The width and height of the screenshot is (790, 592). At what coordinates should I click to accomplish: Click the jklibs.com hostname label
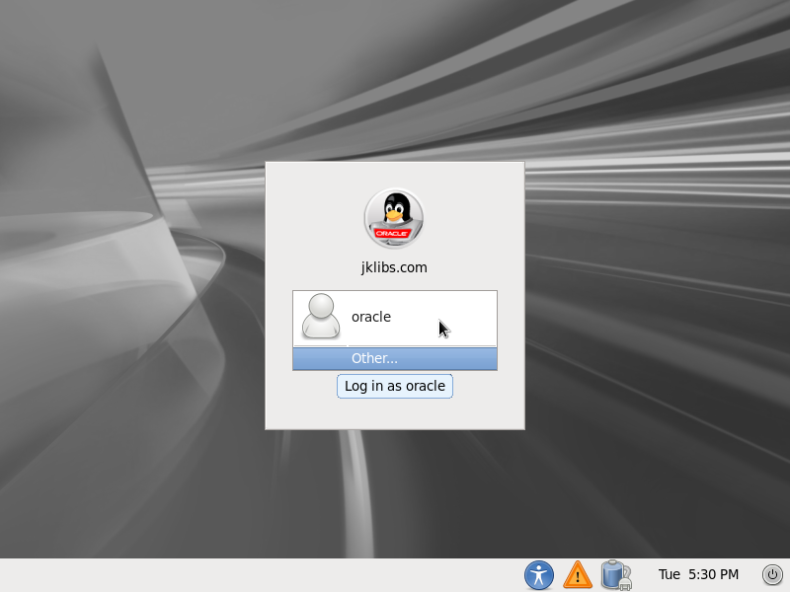(394, 266)
